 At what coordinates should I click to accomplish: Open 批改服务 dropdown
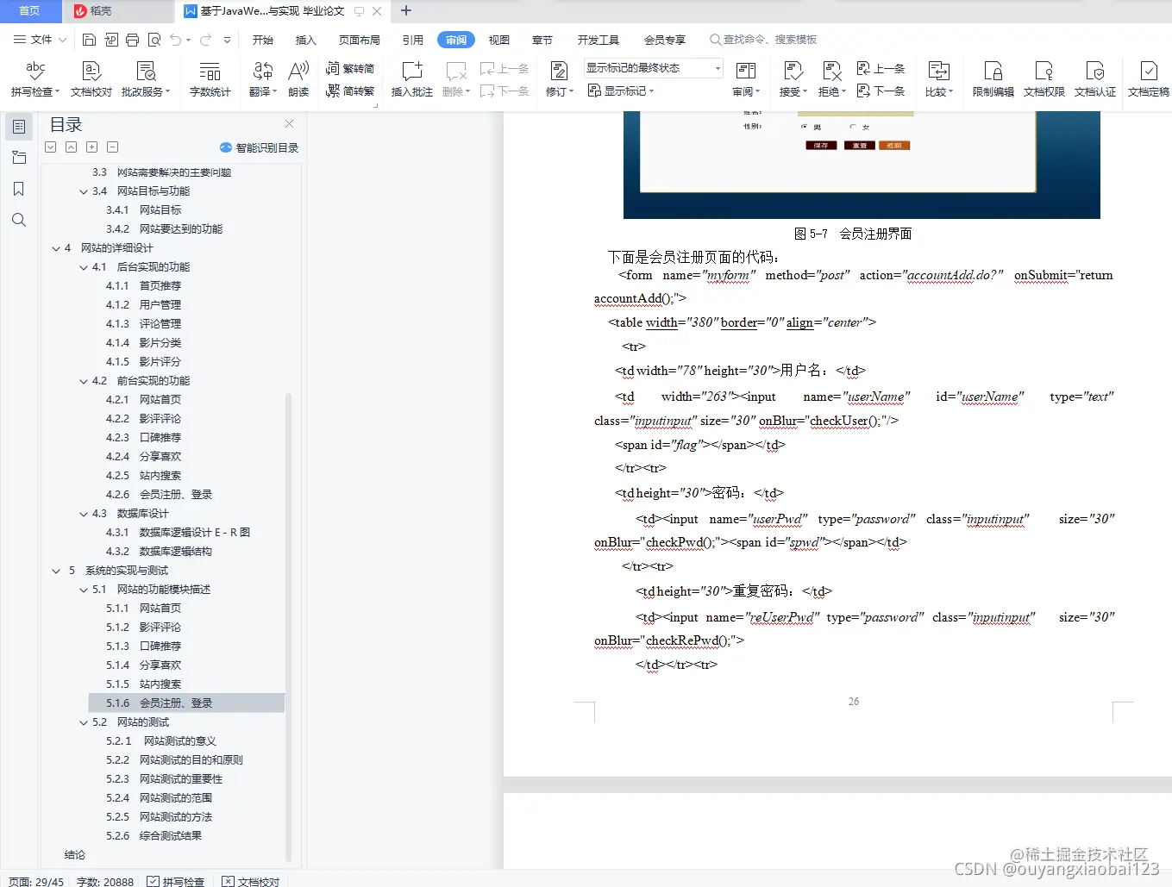(146, 91)
